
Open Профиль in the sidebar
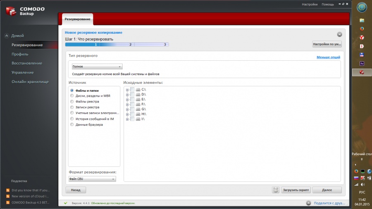pyautogui.click(x=20, y=54)
